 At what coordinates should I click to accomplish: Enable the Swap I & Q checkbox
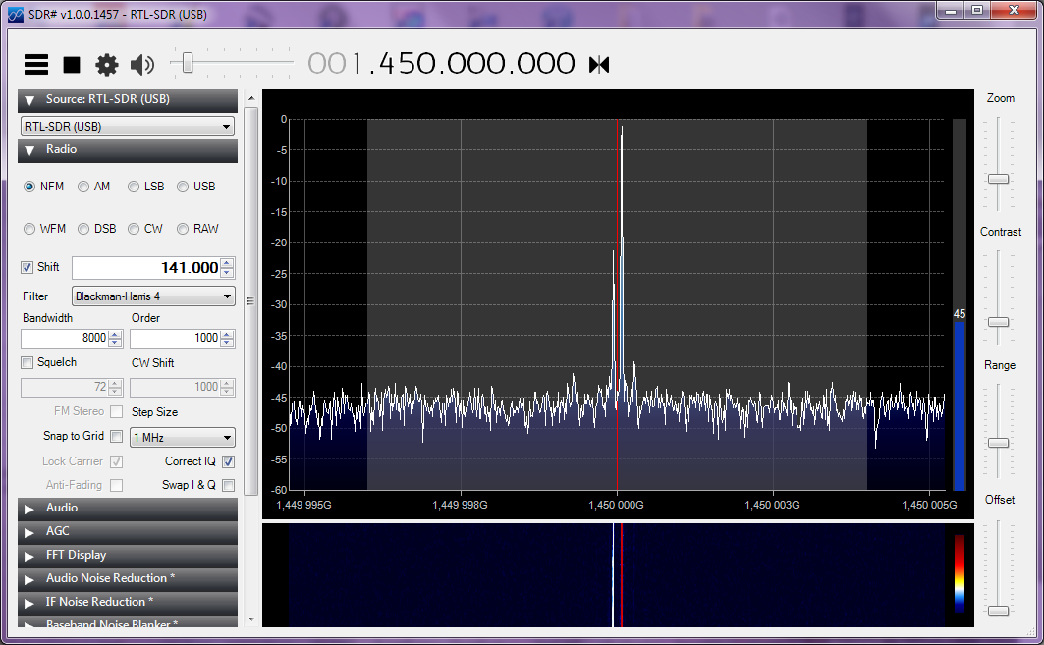[229, 485]
